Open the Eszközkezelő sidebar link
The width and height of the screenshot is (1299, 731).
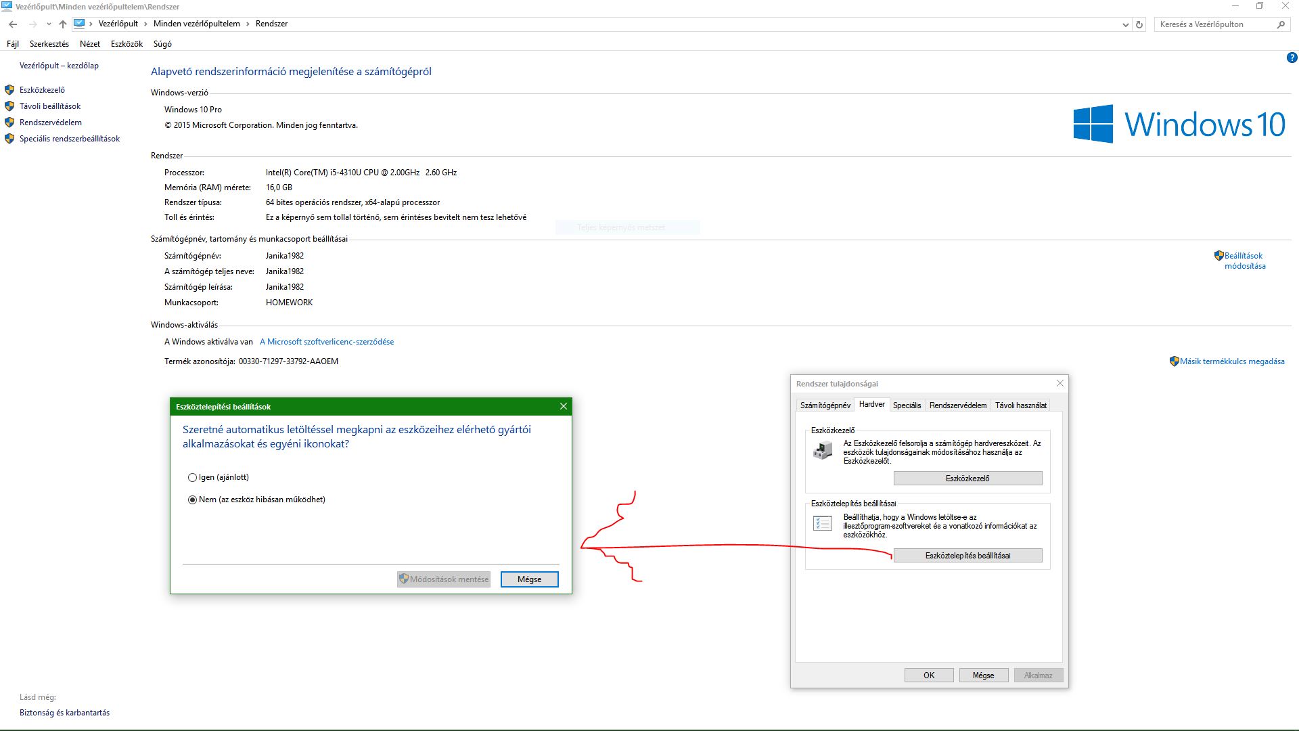(42, 90)
